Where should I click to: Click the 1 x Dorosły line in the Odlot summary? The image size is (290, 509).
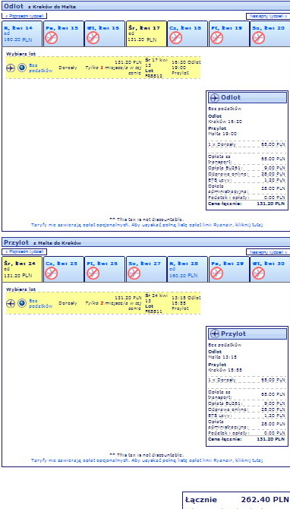(247, 144)
